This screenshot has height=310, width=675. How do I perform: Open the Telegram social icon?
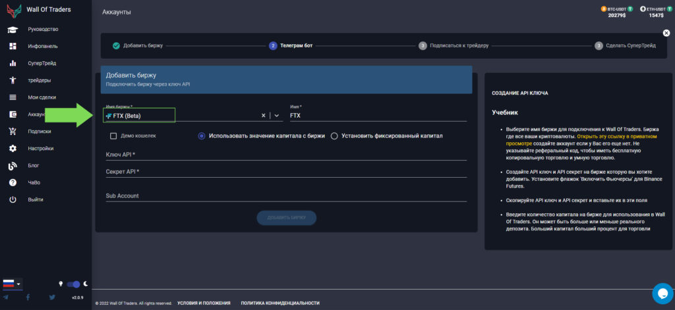tap(6, 297)
